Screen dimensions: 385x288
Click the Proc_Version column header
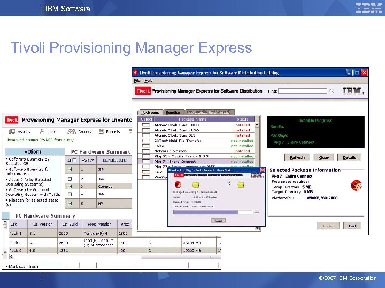99,224
